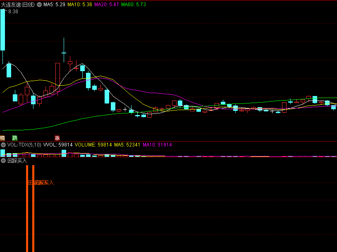Click the volume MA5: 52341 legend
The width and height of the screenshot is (337, 252).
pos(127,145)
